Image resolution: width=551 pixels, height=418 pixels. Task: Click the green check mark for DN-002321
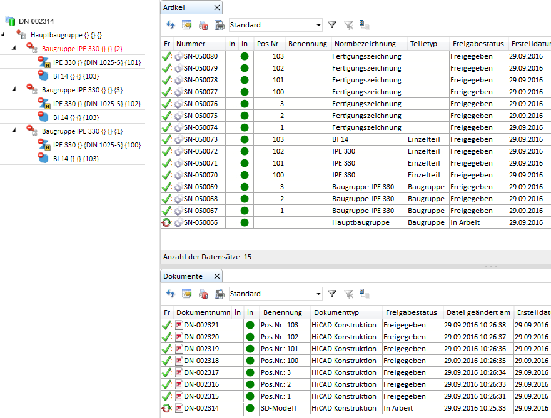[166, 325]
